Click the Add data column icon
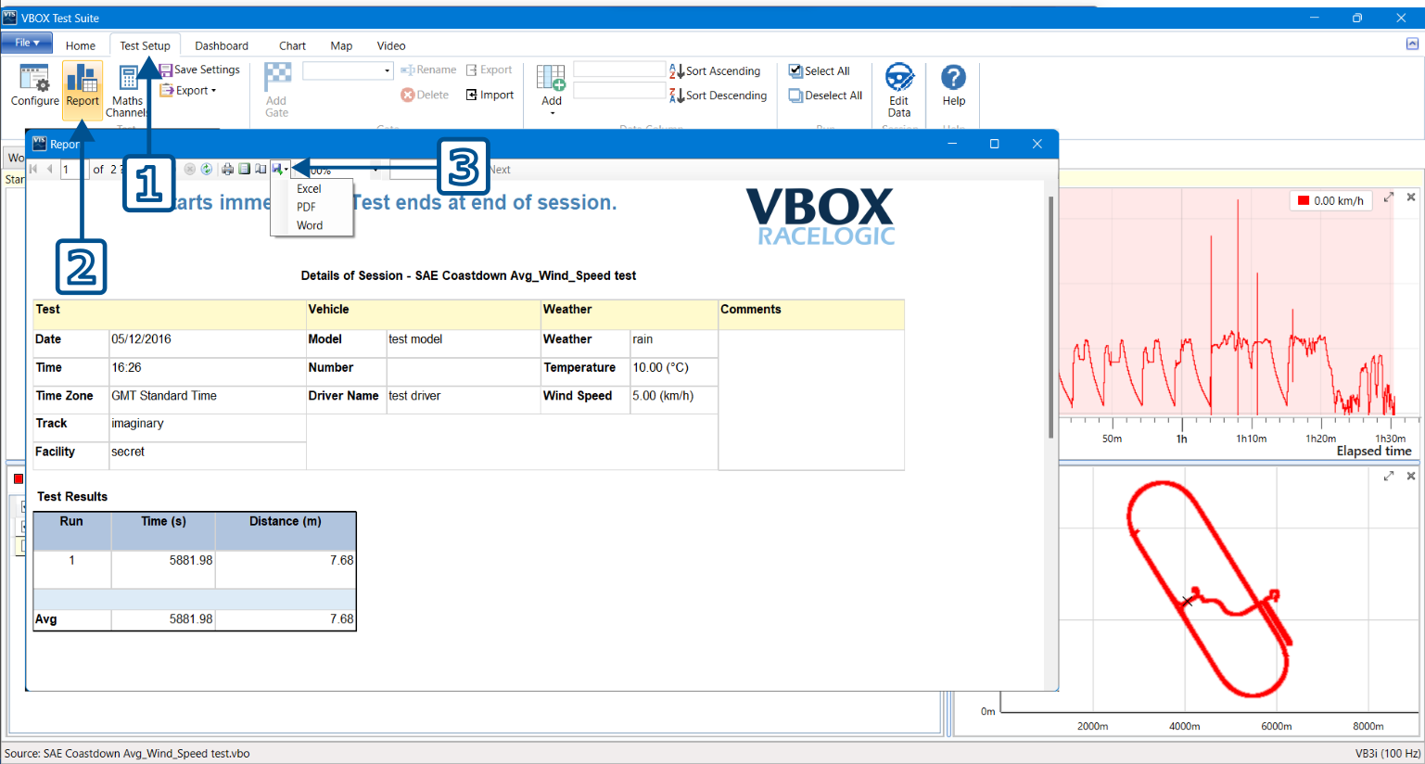The image size is (1425, 764). pos(551,78)
